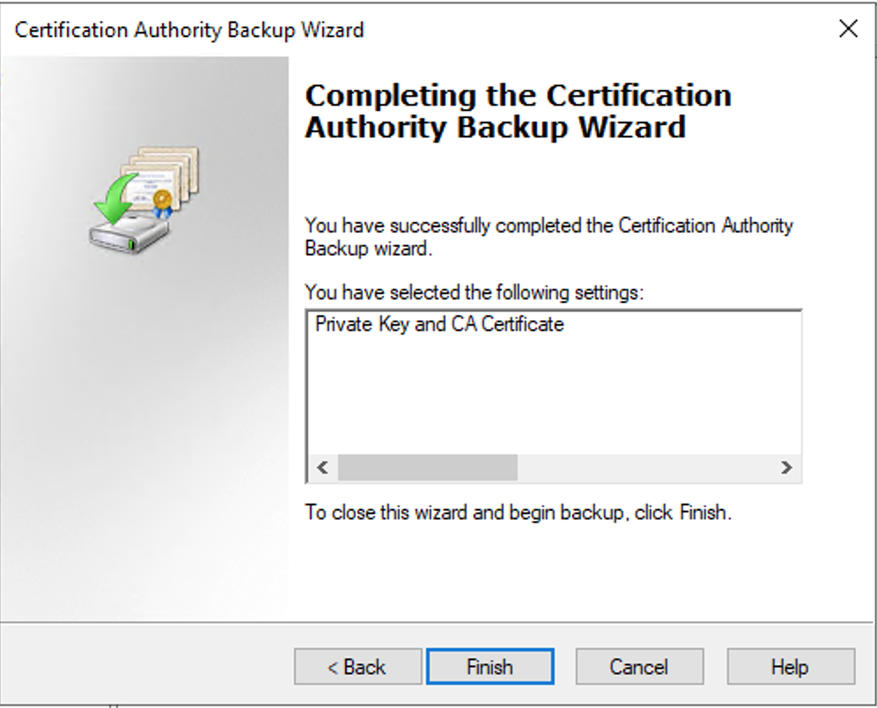This screenshot has width=877, height=708.
Task: Click the 'To close this wizard' instruction text
Action: (x=519, y=513)
